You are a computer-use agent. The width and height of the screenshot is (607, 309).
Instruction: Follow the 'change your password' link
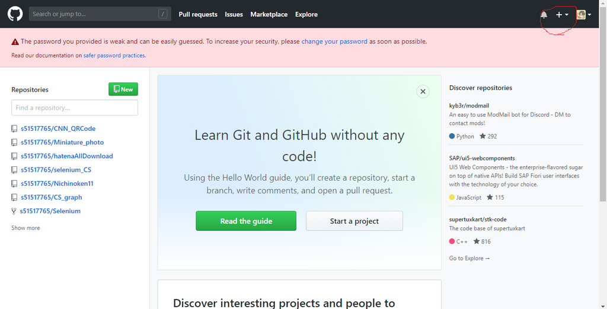click(334, 41)
